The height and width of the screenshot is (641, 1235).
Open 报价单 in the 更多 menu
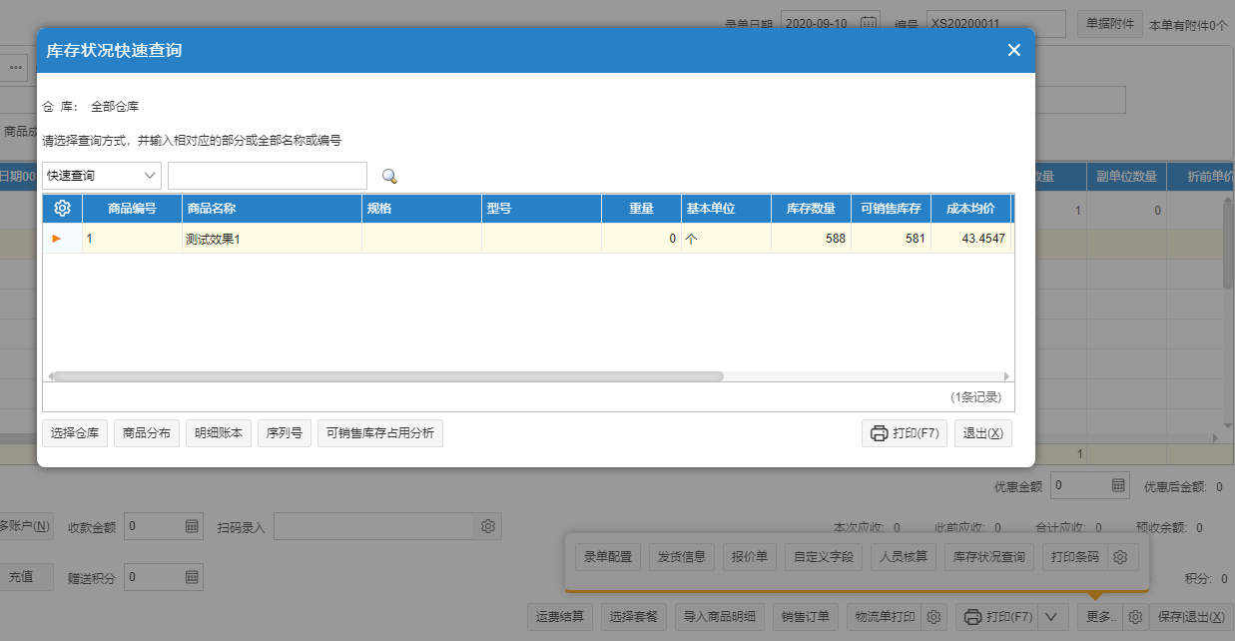pos(749,556)
